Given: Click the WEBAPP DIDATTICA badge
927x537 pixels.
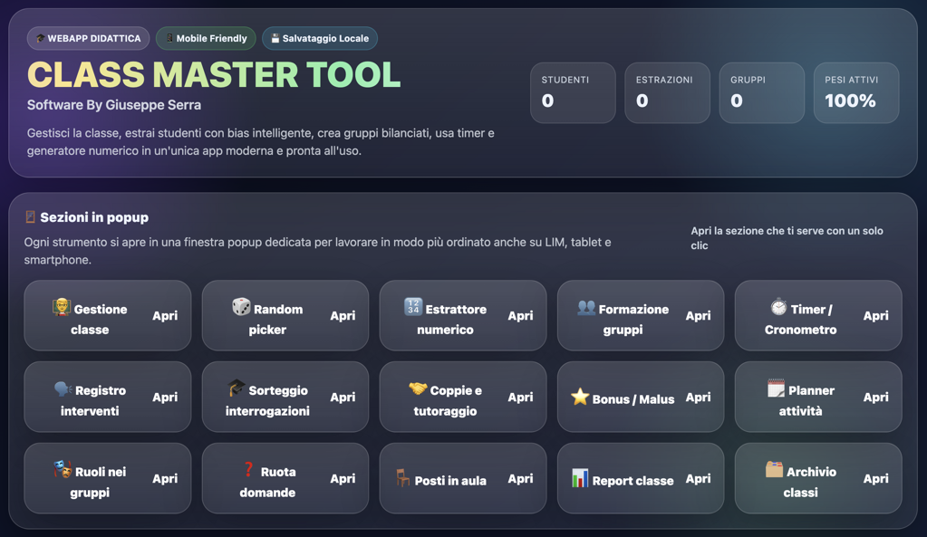Looking at the screenshot, I should tap(88, 38).
